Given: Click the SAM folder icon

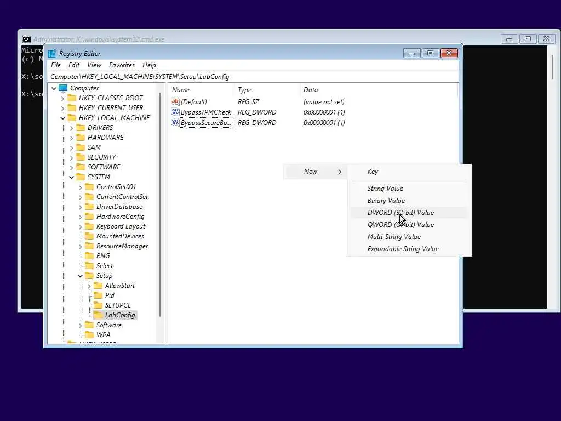Looking at the screenshot, I should click(81, 147).
